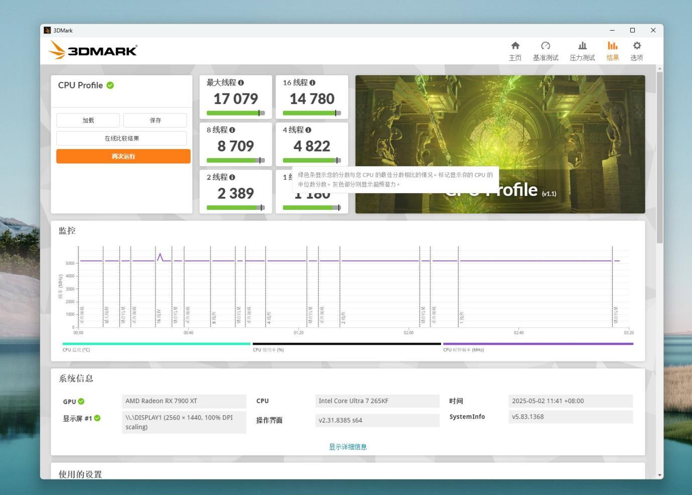Click the 2 线程 score 2 389

236,193
